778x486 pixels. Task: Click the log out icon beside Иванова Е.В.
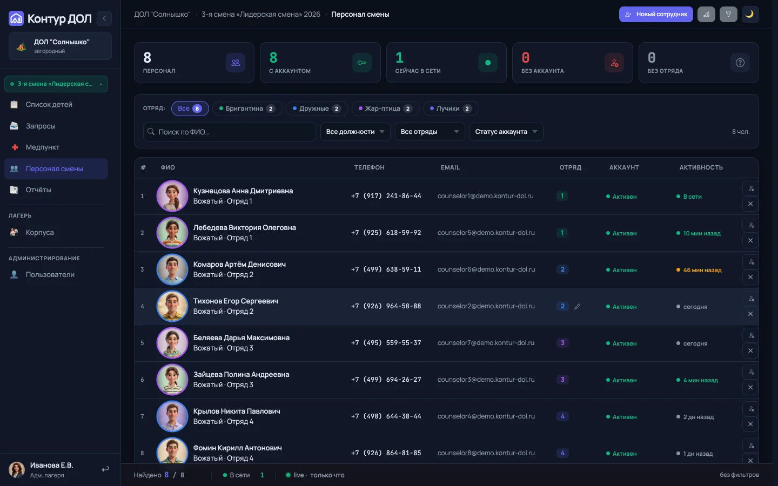point(105,469)
